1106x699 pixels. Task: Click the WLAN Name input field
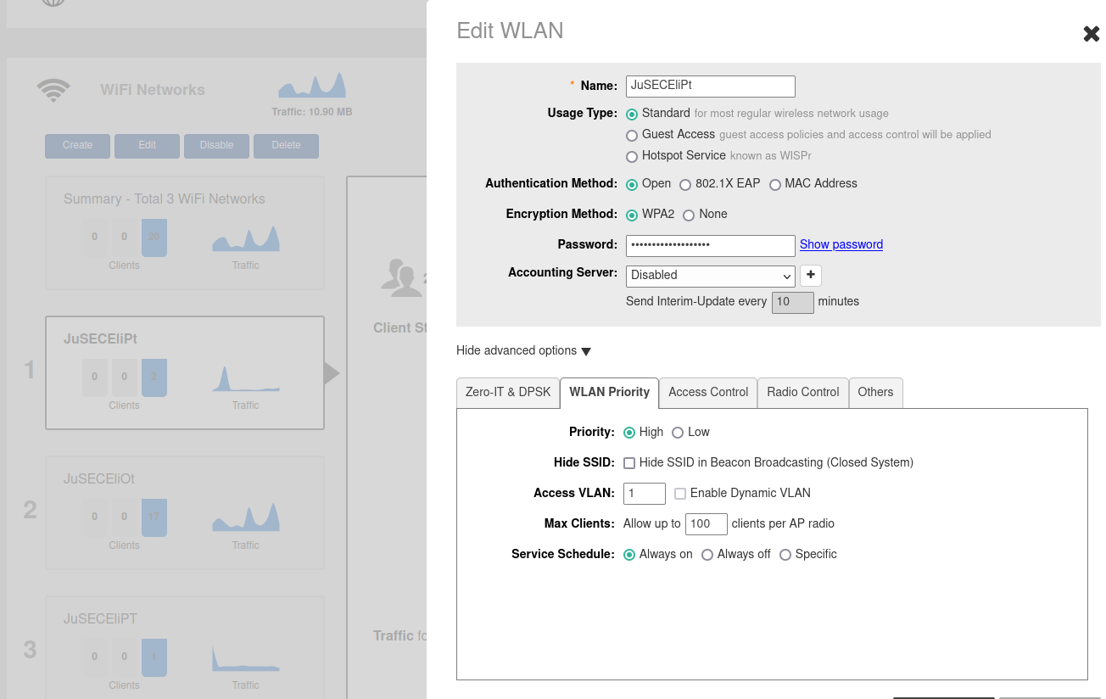point(710,86)
